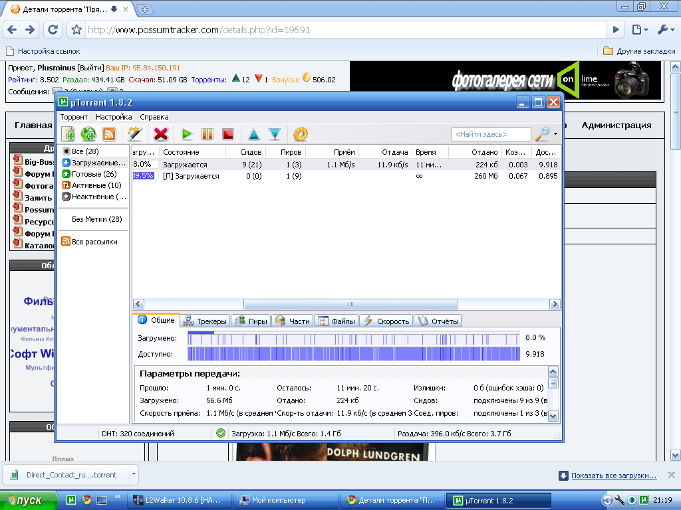Sort by Отдача column header
The width and height of the screenshot is (681, 510).
coord(386,152)
